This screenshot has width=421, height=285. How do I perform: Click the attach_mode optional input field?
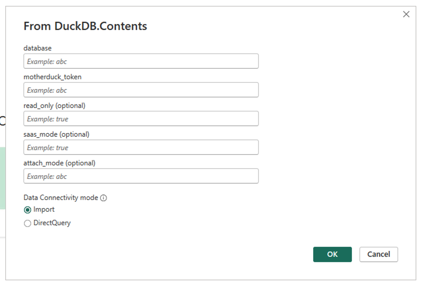click(x=141, y=176)
